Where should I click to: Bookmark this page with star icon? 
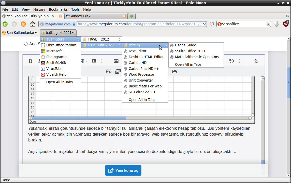[199, 24]
